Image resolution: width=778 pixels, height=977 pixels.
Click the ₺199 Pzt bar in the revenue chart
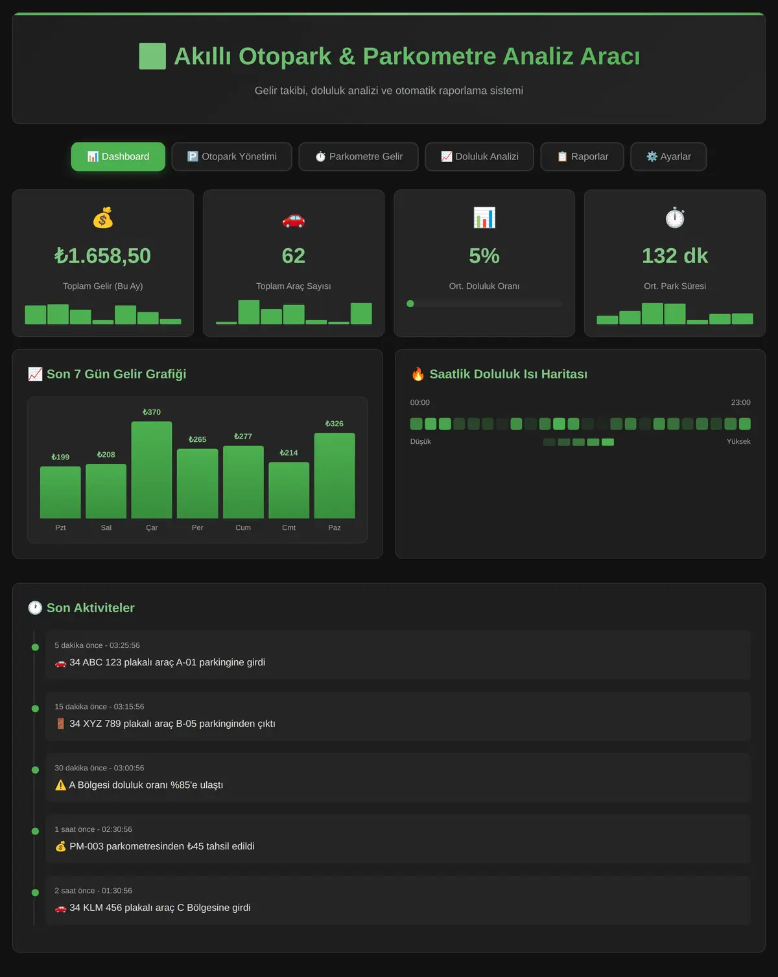point(60,492)
